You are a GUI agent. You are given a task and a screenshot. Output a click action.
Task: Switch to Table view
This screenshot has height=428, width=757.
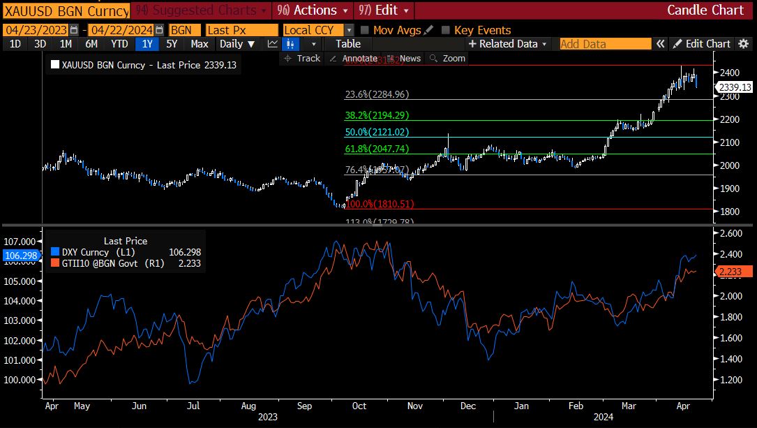click(348, 44)
